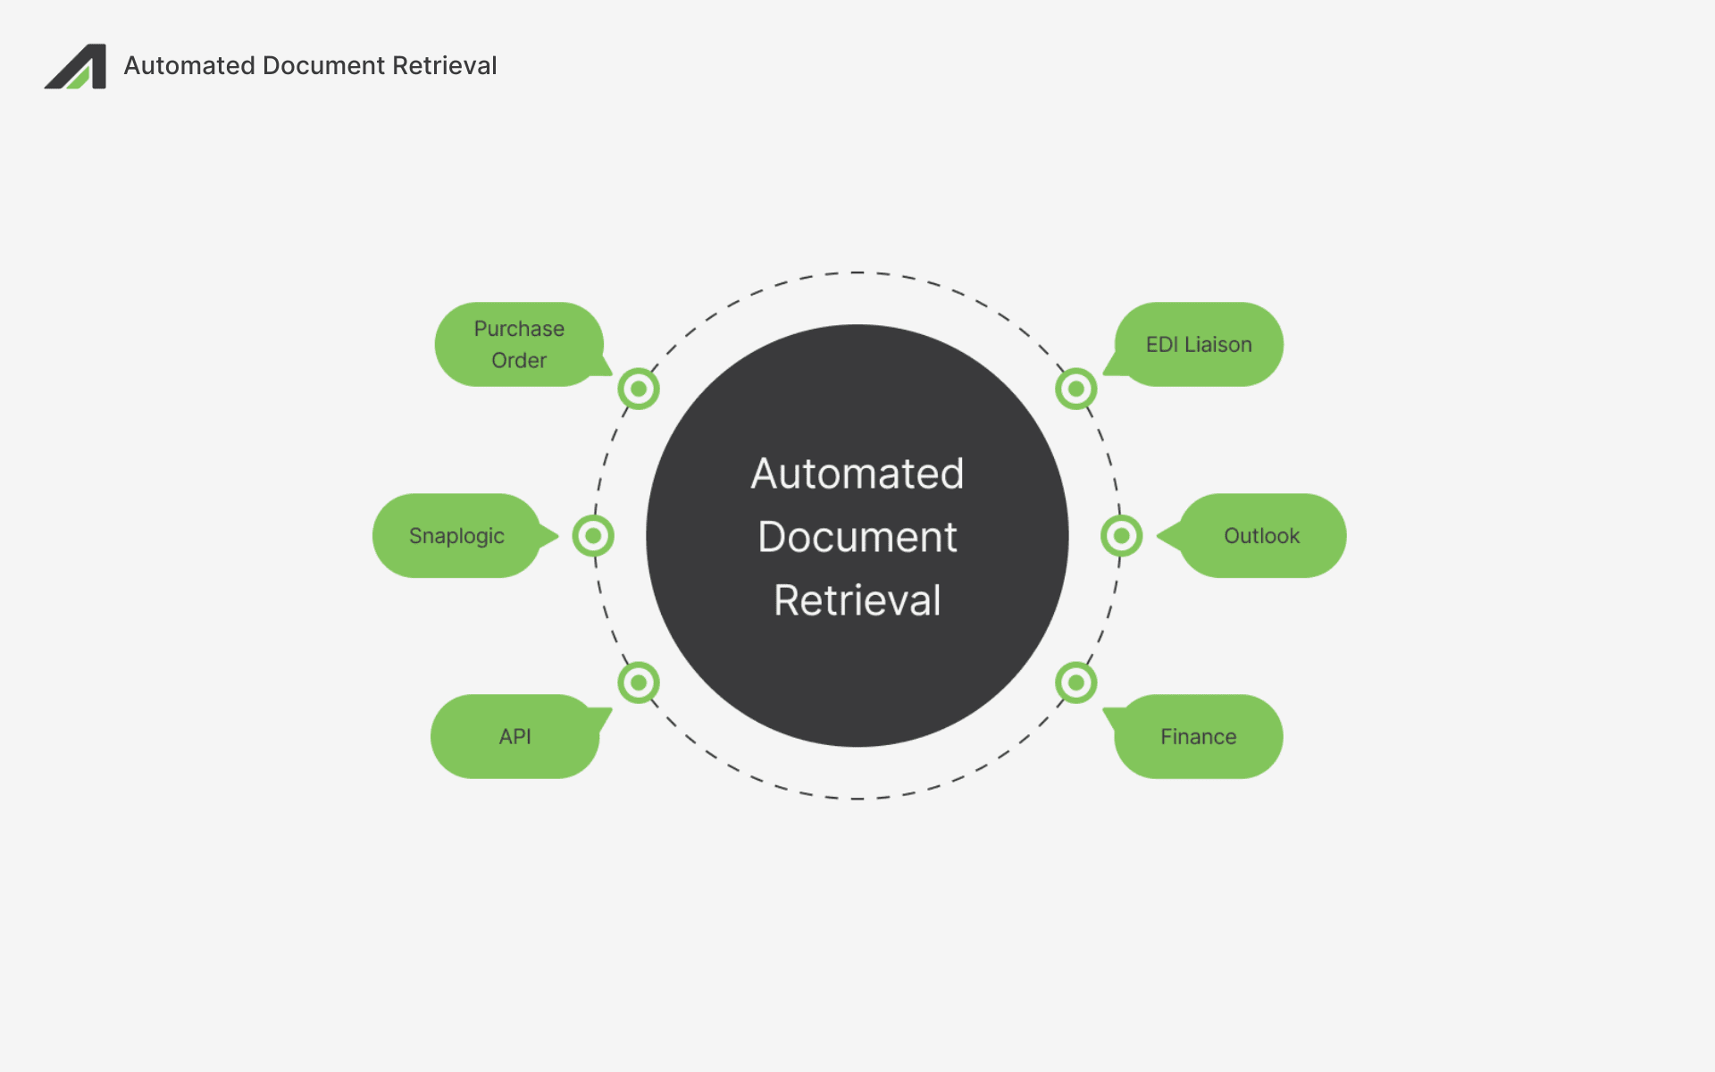Select the Outlook label

click(1260, 535)
